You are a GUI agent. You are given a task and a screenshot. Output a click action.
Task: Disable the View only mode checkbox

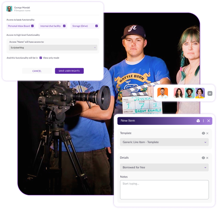pyautogui.click(x=41, y=58)
